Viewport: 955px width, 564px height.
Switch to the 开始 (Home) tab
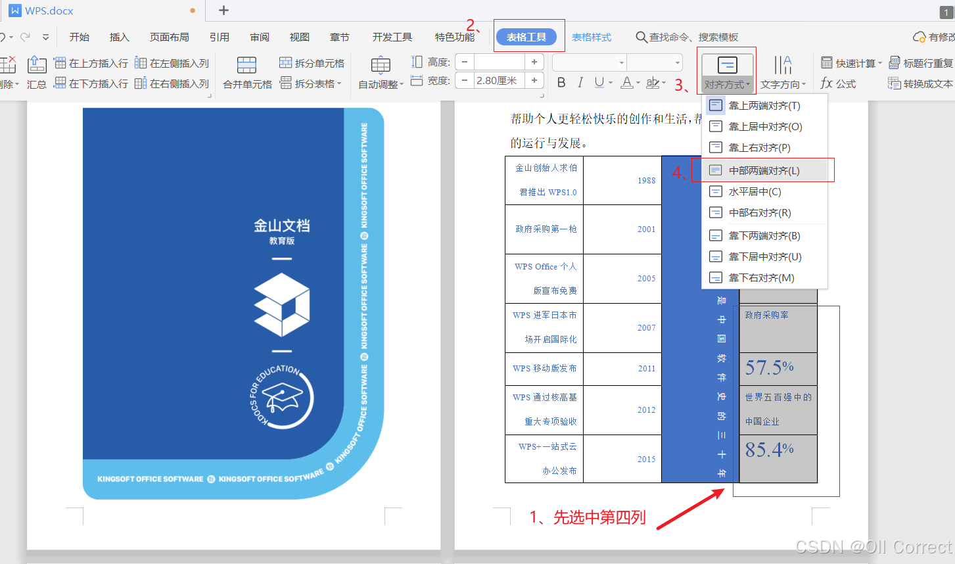pyautogui.click(x=80, y=37)
